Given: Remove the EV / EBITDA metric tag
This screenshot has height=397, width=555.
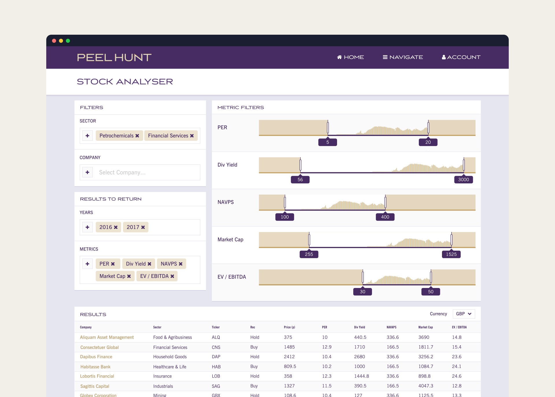Looking at the screenshot, I should coord(172,276).
